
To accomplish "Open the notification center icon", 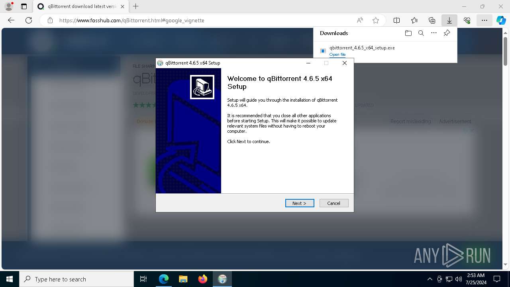I will click(x=497, y=279).
